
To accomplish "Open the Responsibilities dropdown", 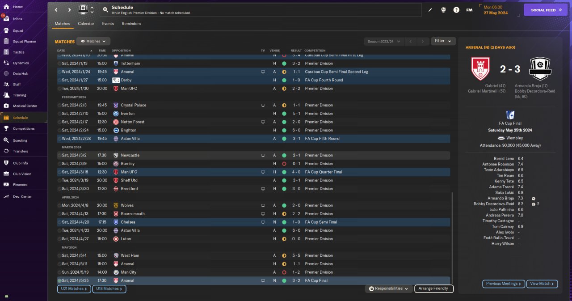I will coord(389,289).
